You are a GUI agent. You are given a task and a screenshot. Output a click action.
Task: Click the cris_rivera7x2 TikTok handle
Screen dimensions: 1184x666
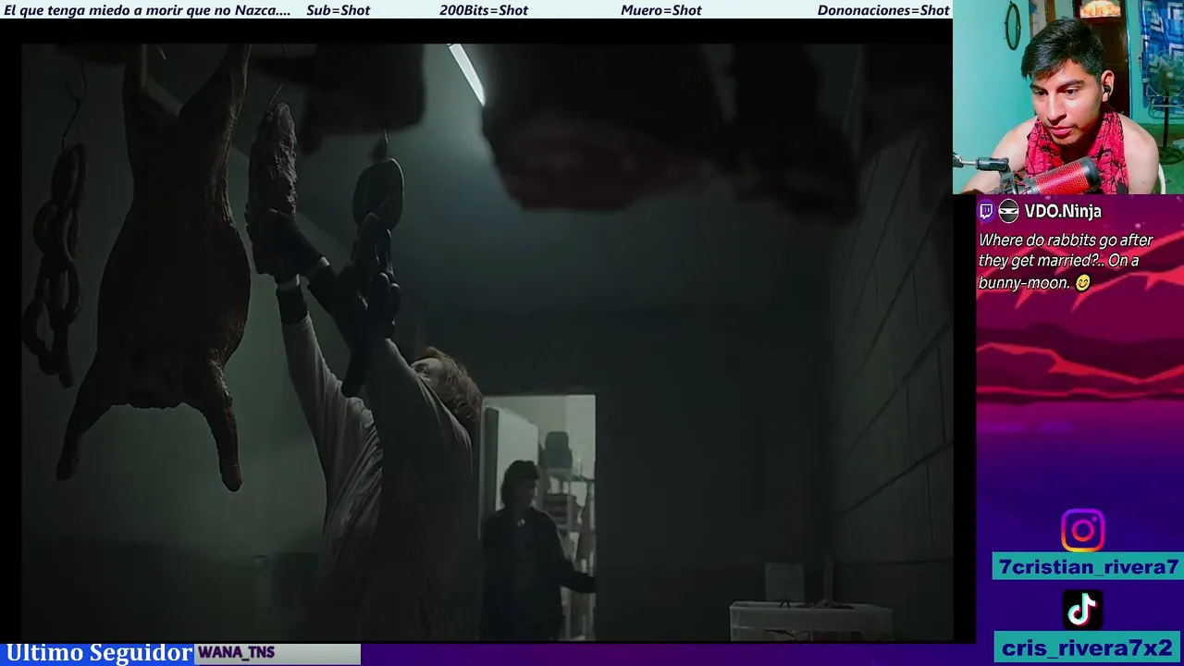click(1088, 647)
